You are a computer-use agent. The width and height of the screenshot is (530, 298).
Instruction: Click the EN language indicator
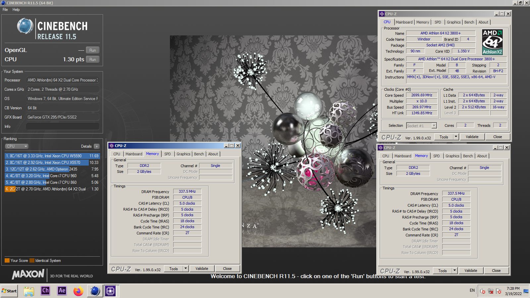(x=472, y=290)
